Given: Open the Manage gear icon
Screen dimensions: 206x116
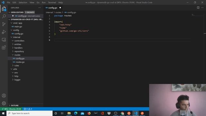Looking at the screenshot, I should pos(4,103).
